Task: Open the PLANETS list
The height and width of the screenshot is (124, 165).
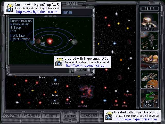Action: coord(31,115)
